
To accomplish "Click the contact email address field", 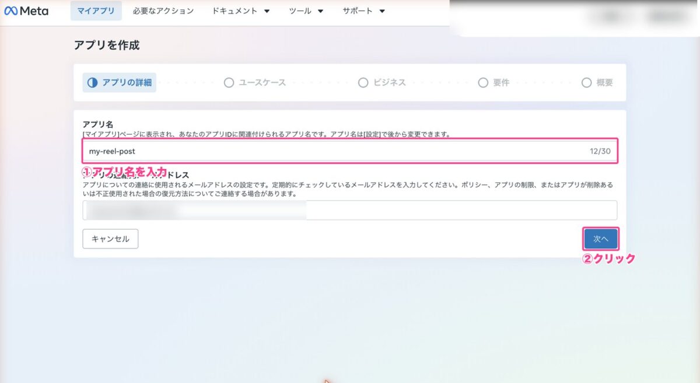I will (x=349, y=210).
